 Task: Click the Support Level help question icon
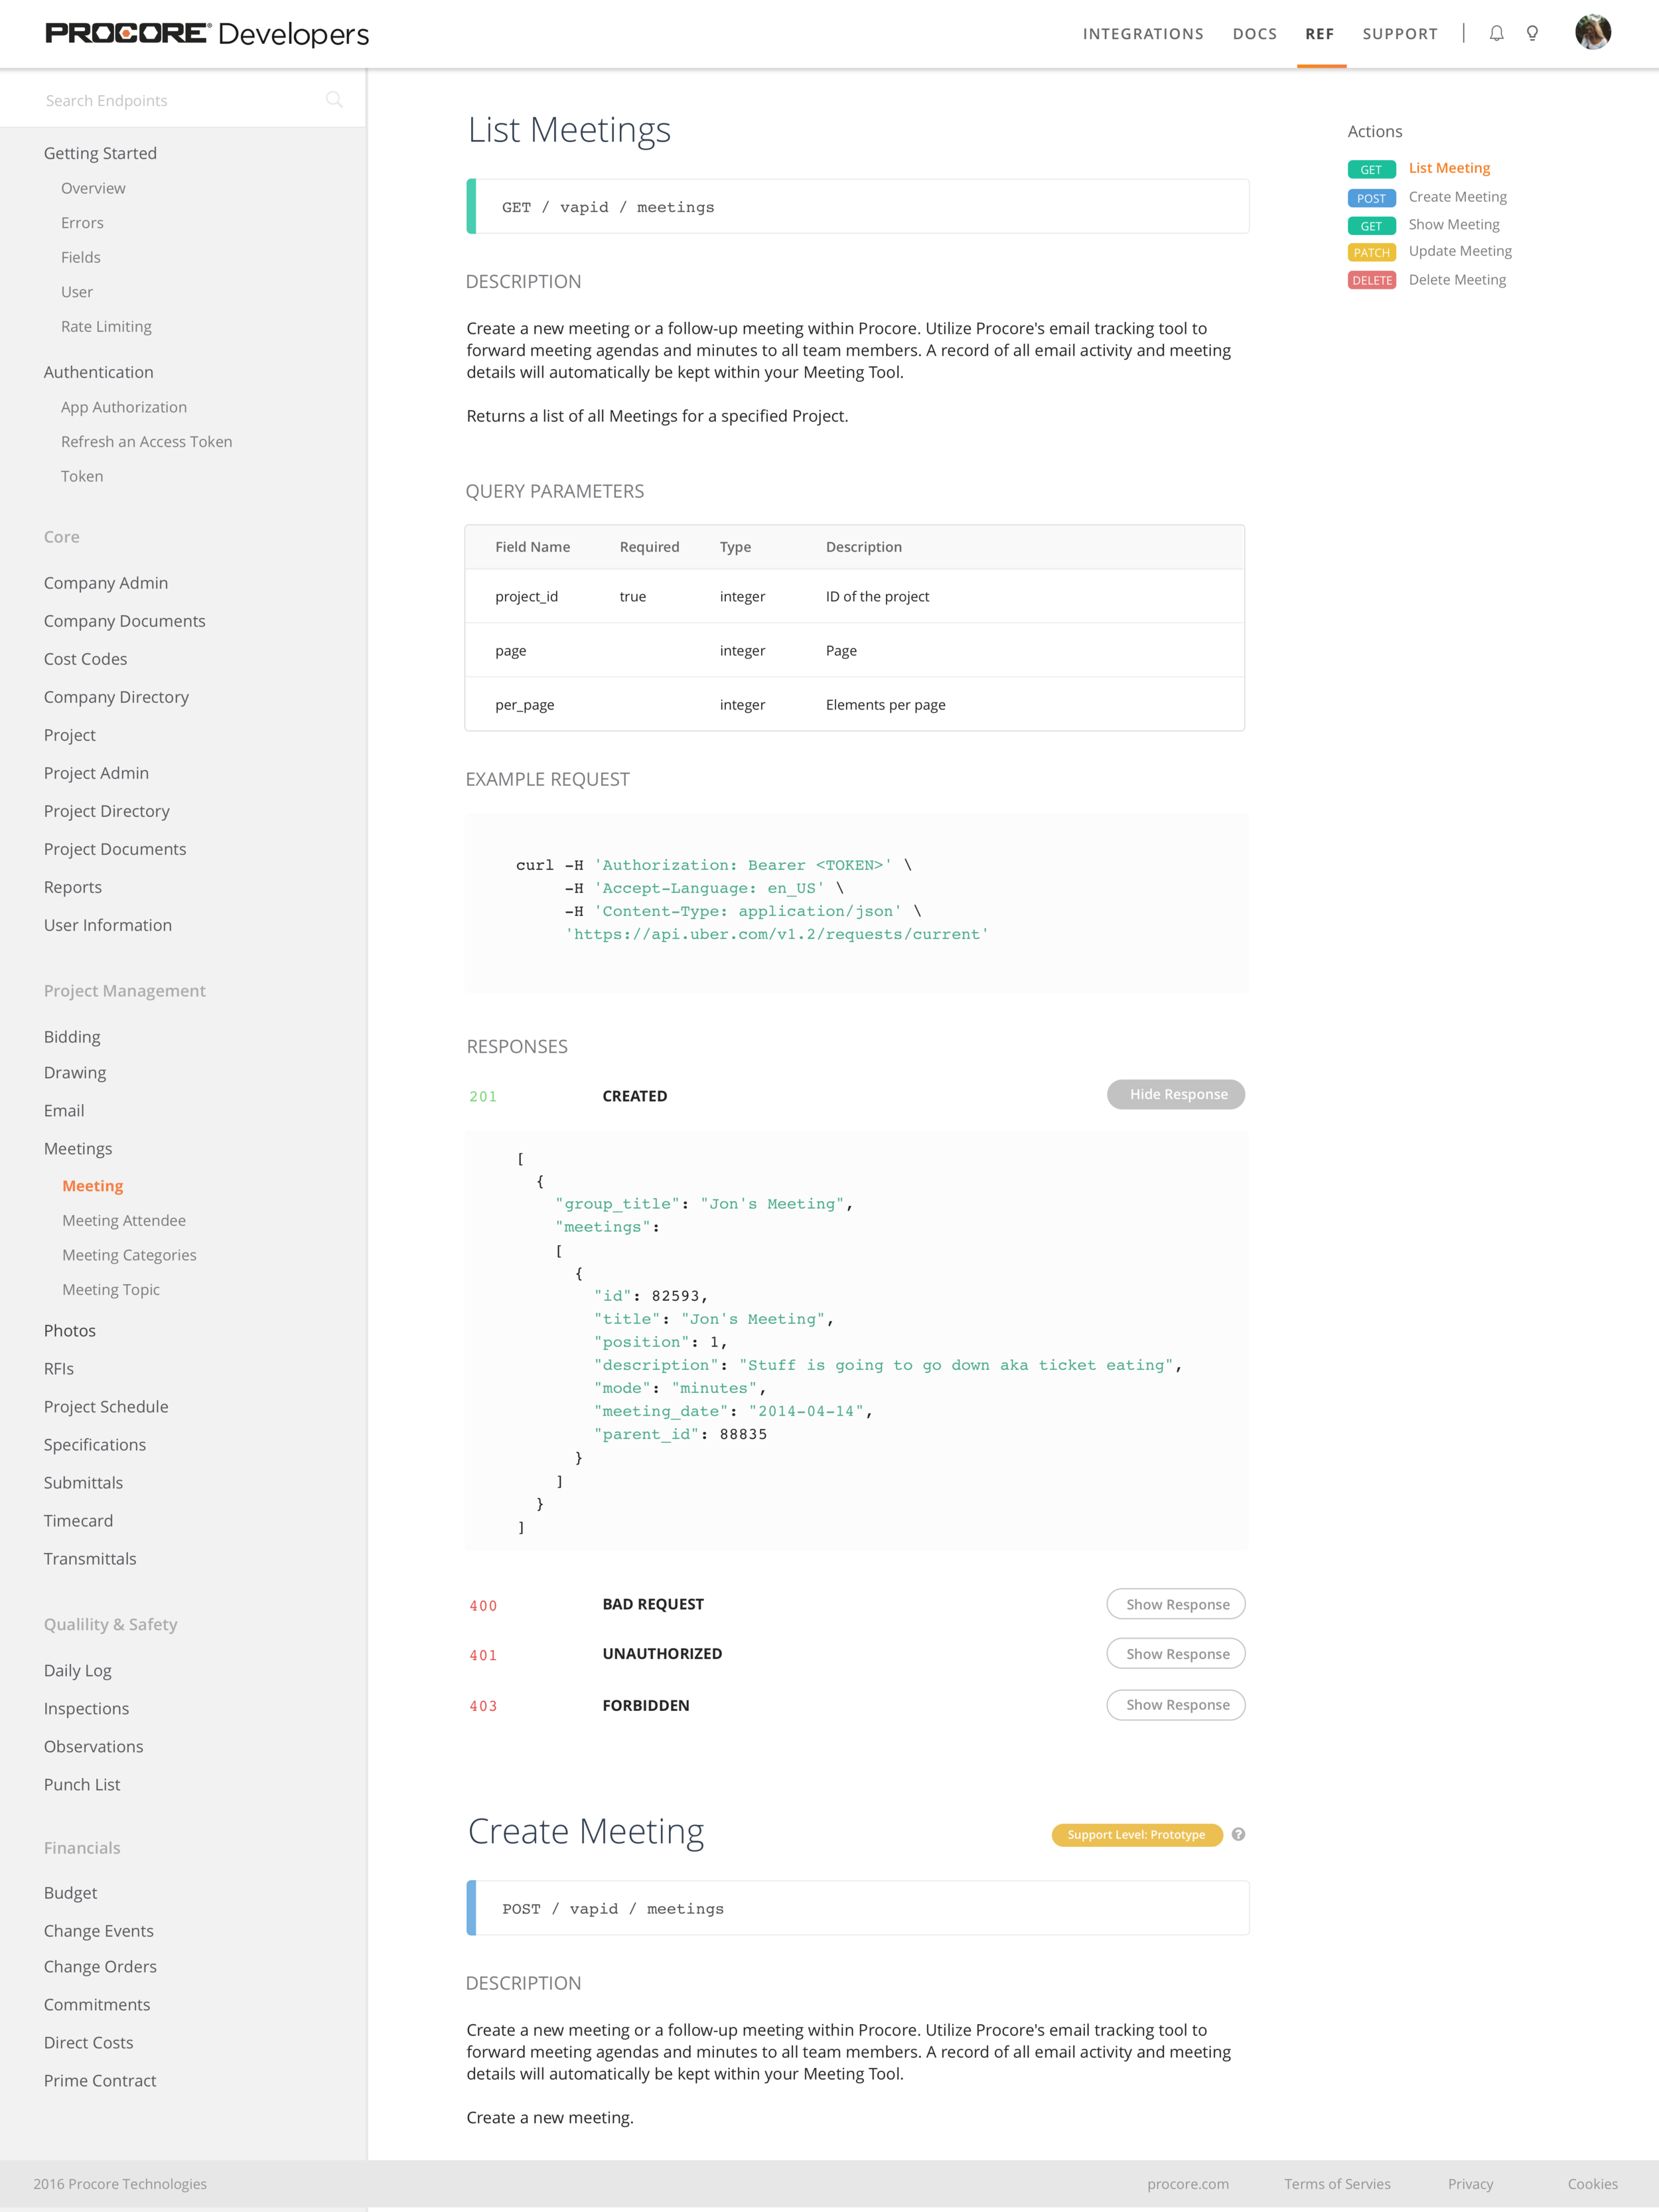pos(1238,1834)
